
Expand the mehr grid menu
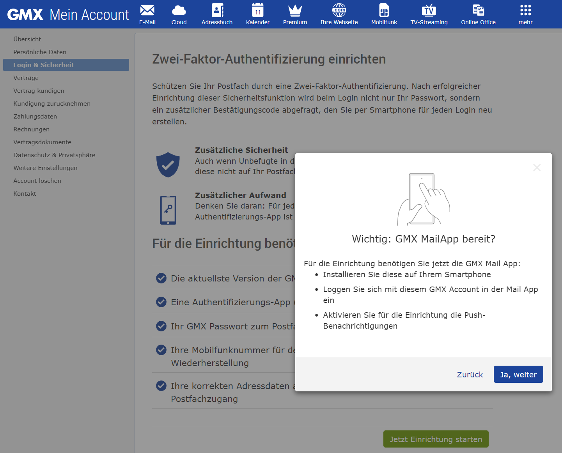coord(526,10)
